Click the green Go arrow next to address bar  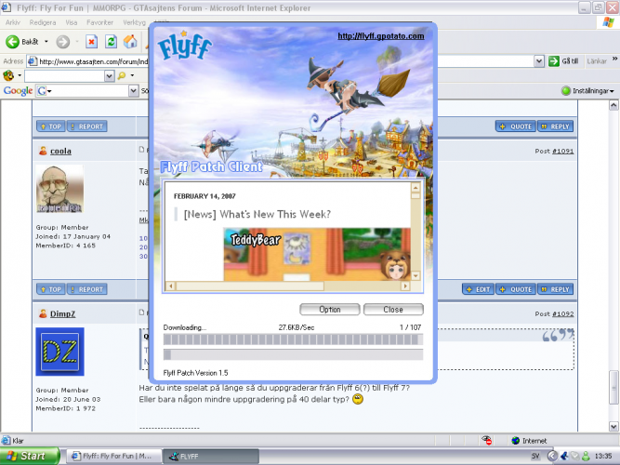[x=554, y=61]
